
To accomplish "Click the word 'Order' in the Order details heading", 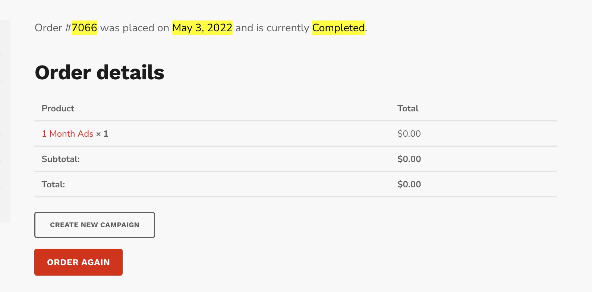I will coord(63,72).
